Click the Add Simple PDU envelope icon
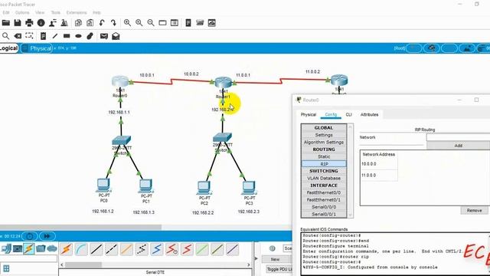Image resolution: width=490 pixels, height=276 pixels. pos(104,36)
